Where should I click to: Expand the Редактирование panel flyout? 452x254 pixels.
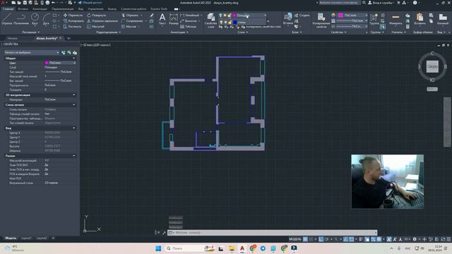pyautogui.click(x=108, y=32)
